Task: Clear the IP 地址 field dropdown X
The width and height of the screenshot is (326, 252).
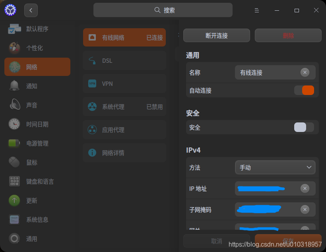Action: [x=305, y=188]
